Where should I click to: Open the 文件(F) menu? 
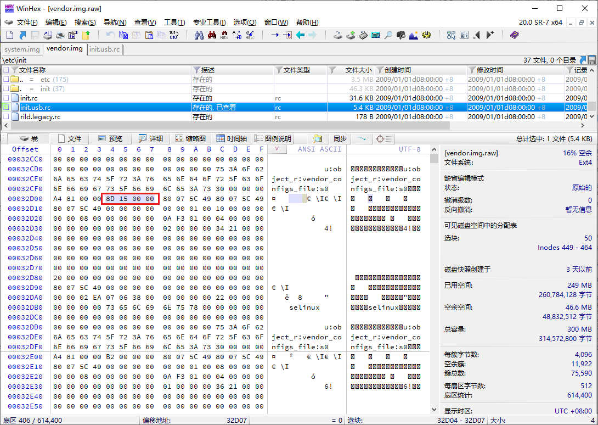point(27,23)
